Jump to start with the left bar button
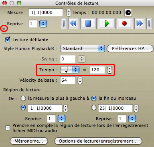 pos(64,24)
